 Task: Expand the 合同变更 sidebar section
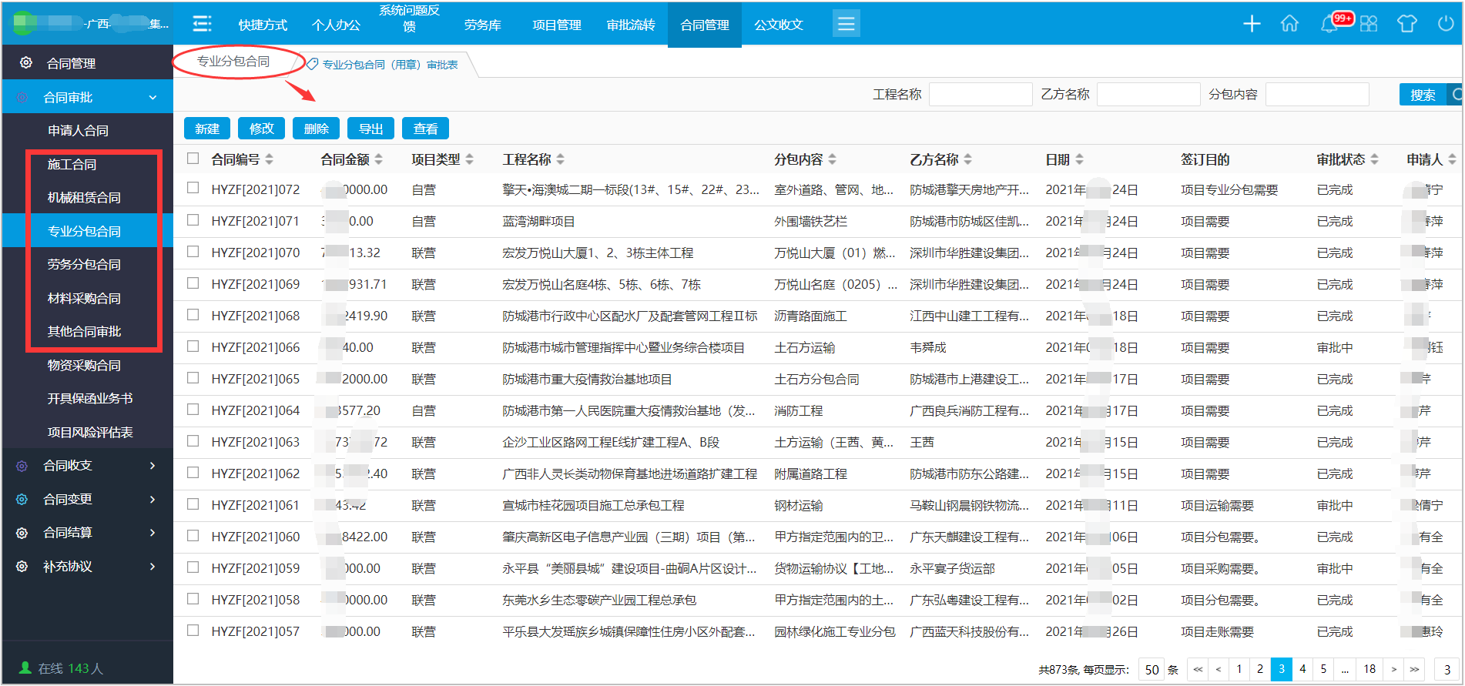coord(87,499)
